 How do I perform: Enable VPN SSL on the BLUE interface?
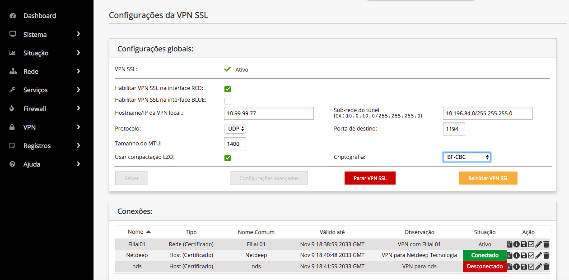tap(228, 101)
